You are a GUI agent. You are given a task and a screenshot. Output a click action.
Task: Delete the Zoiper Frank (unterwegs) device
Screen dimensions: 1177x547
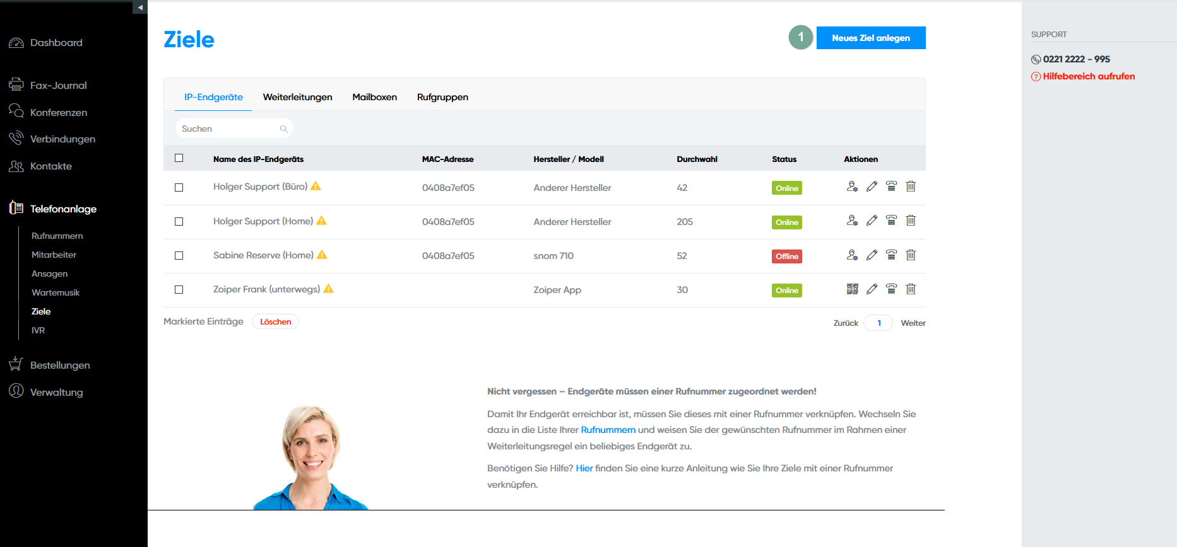point(911,289)
